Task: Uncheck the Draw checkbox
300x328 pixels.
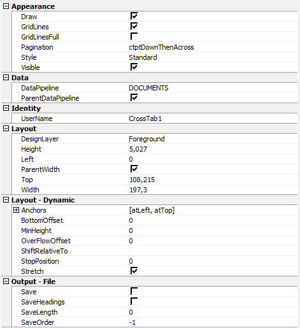Action: pyautogui.click(x=134, y=16)
